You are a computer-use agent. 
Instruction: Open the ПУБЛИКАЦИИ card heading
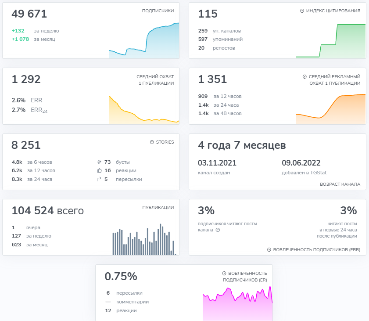[x=158, y=207]
